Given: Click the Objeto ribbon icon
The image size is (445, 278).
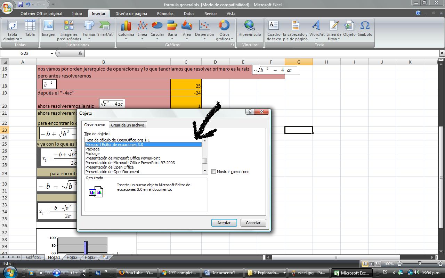Looking at the screenshot, I should click(x=349, y=28).
